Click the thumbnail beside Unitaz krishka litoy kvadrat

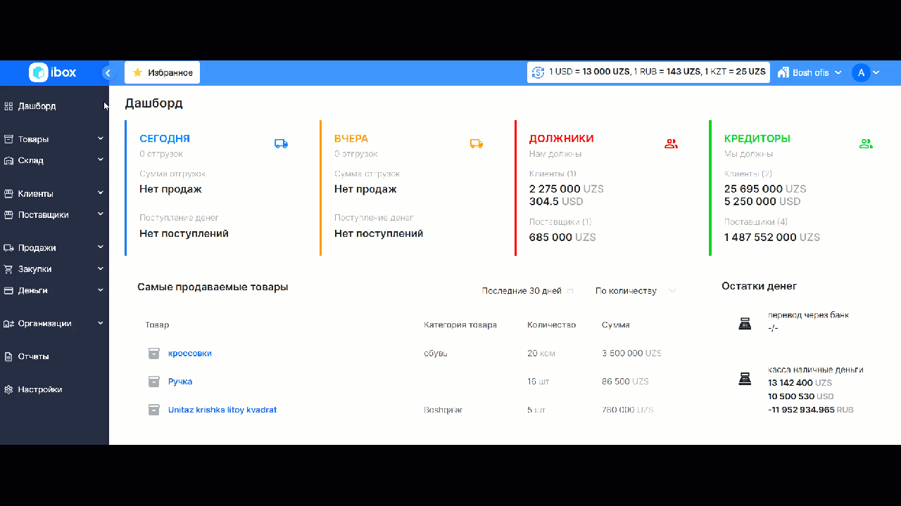[153, 410]
